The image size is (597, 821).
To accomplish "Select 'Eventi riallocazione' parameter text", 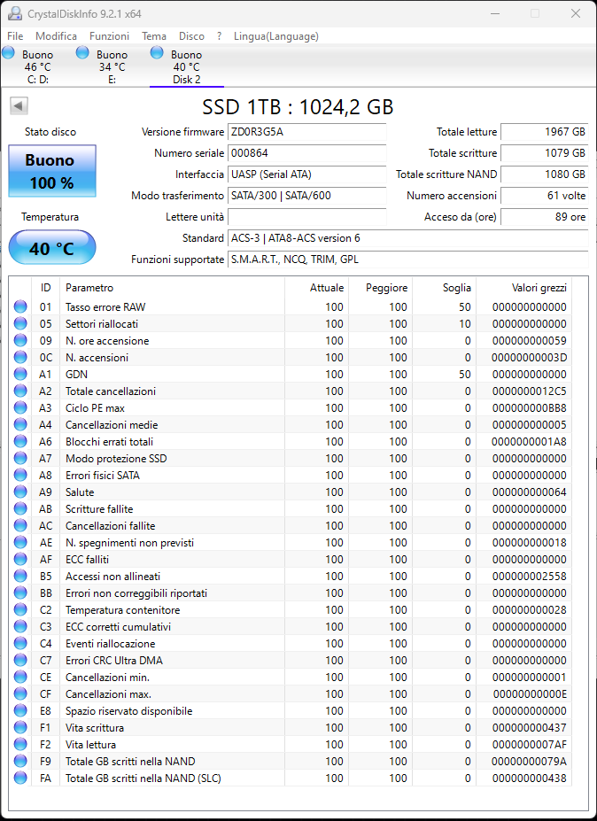I will [x=111, y=644].
